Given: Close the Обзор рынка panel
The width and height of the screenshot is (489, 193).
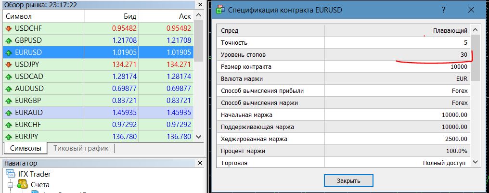Looking at the screenshot, I should point(201,5).
